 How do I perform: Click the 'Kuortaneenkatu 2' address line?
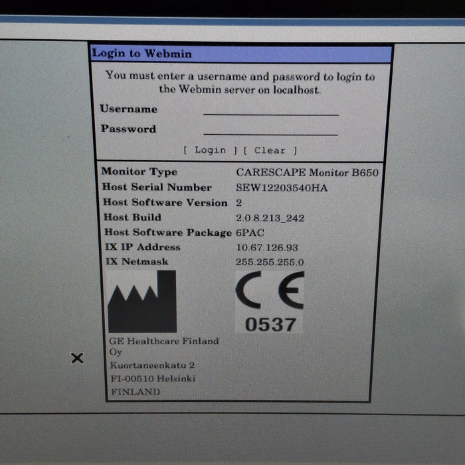pos(152,365)
